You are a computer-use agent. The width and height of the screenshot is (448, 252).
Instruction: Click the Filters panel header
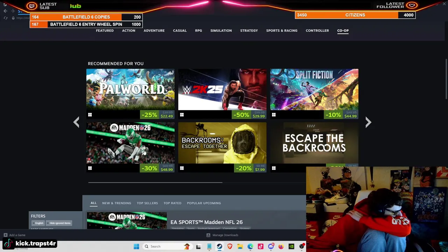pyautogui.click(x=38, y=216)
